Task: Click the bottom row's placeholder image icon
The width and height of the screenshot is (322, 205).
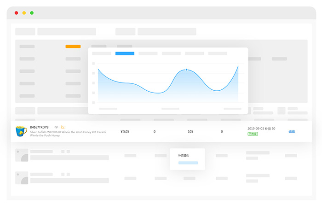Action: [x=21, y=177]
